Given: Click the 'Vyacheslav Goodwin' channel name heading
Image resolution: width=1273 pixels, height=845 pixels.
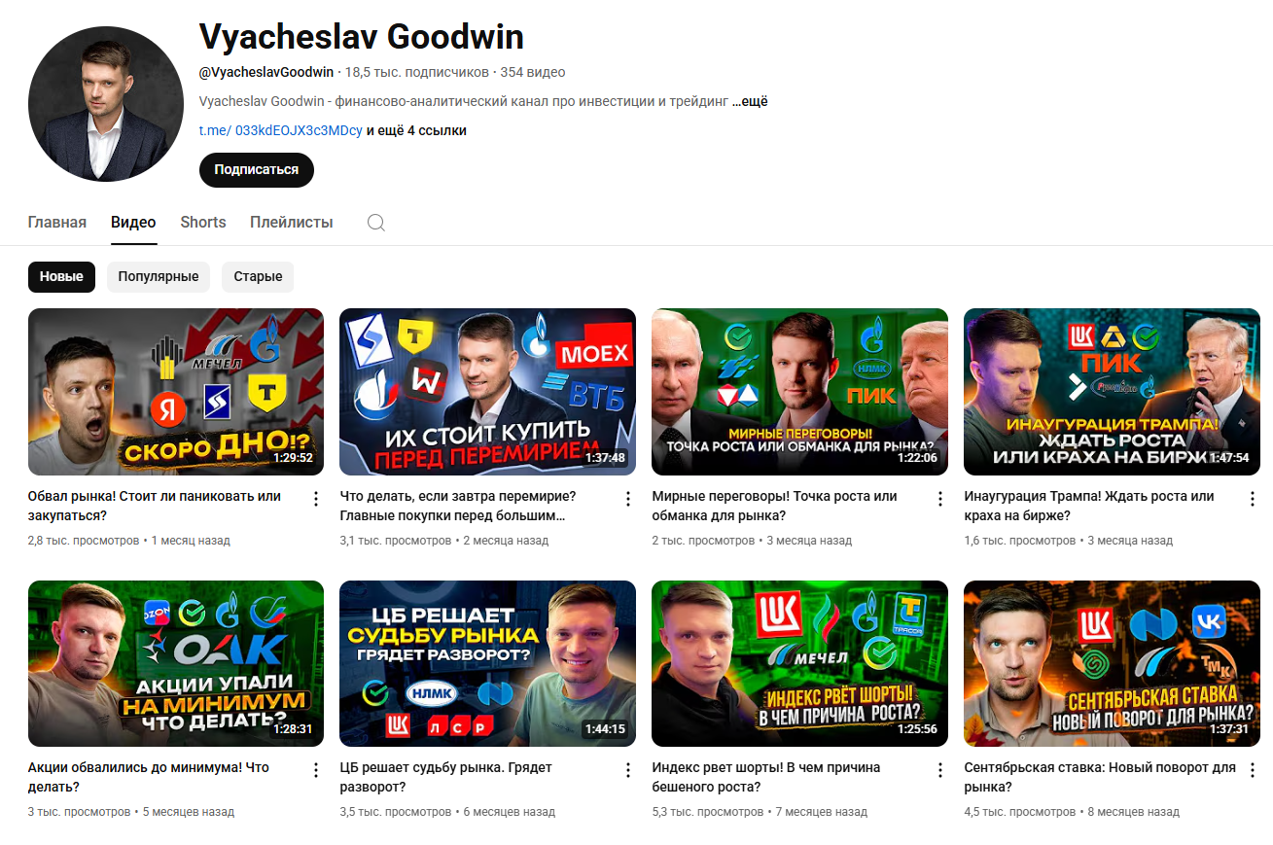Looking at the screenshot, I should click(362, 37).
